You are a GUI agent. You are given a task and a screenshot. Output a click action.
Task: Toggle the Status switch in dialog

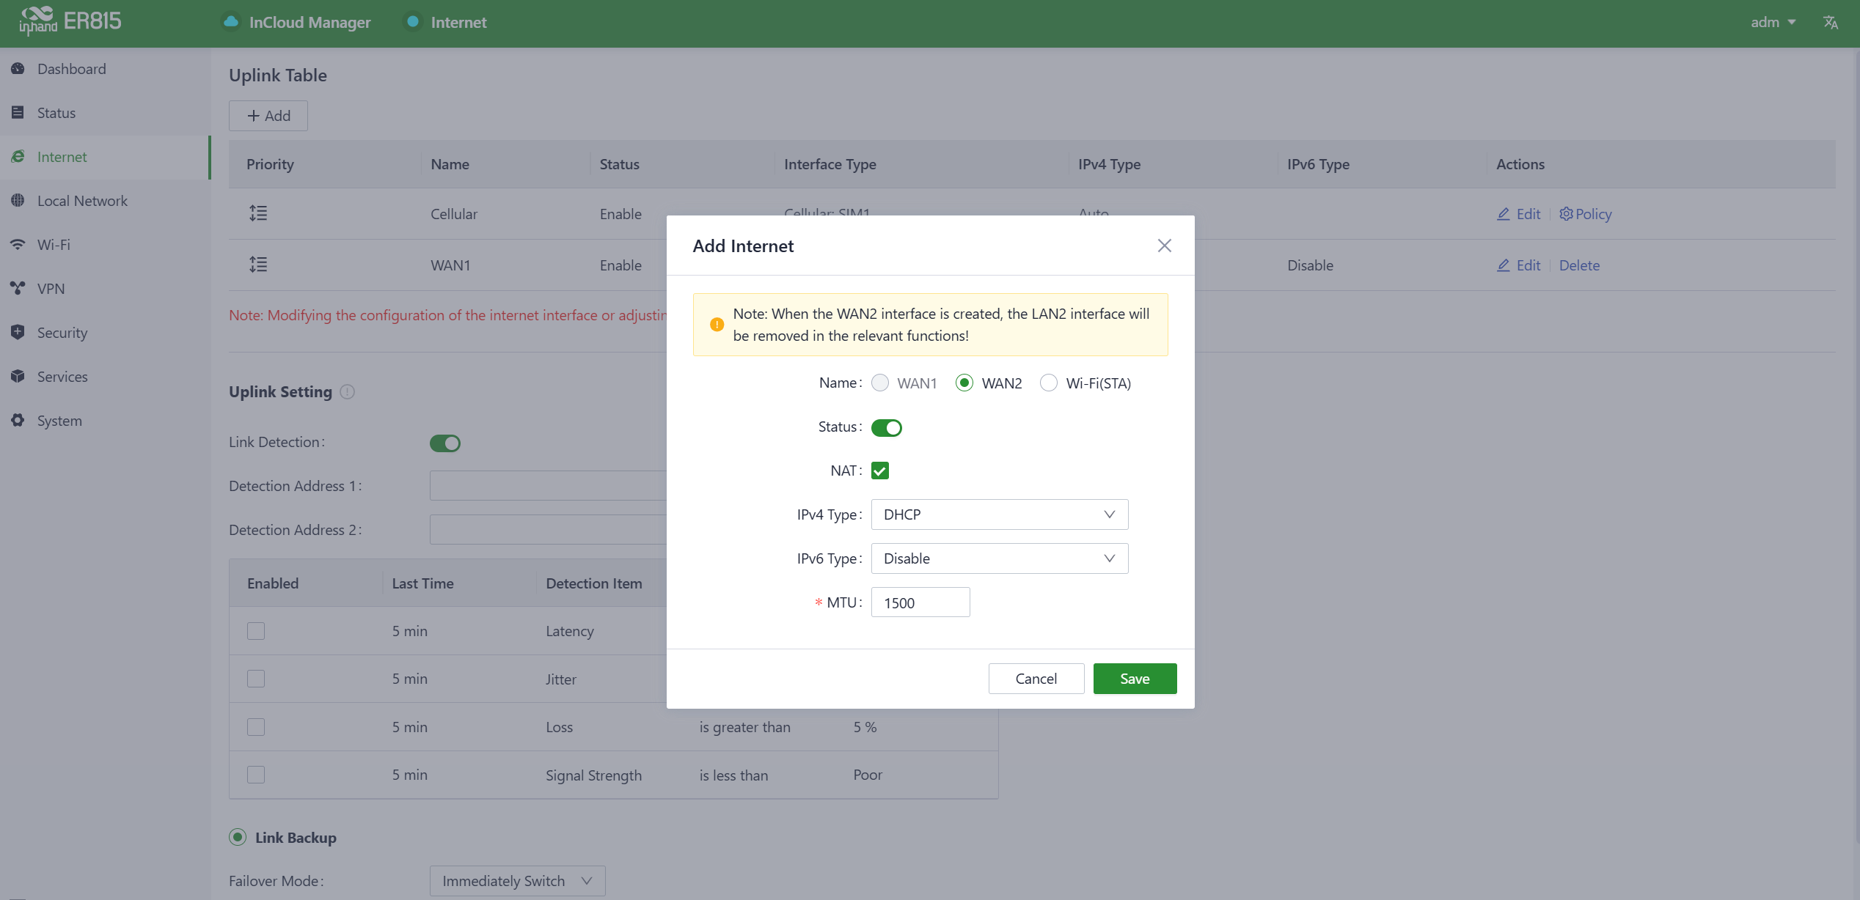pyautogui.click(x=886, y=427)
